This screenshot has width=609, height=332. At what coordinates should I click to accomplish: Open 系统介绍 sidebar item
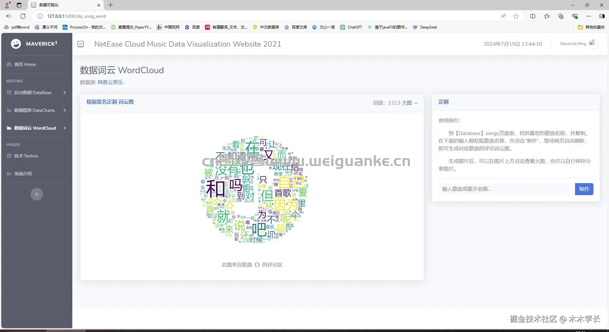click(23, 174)
